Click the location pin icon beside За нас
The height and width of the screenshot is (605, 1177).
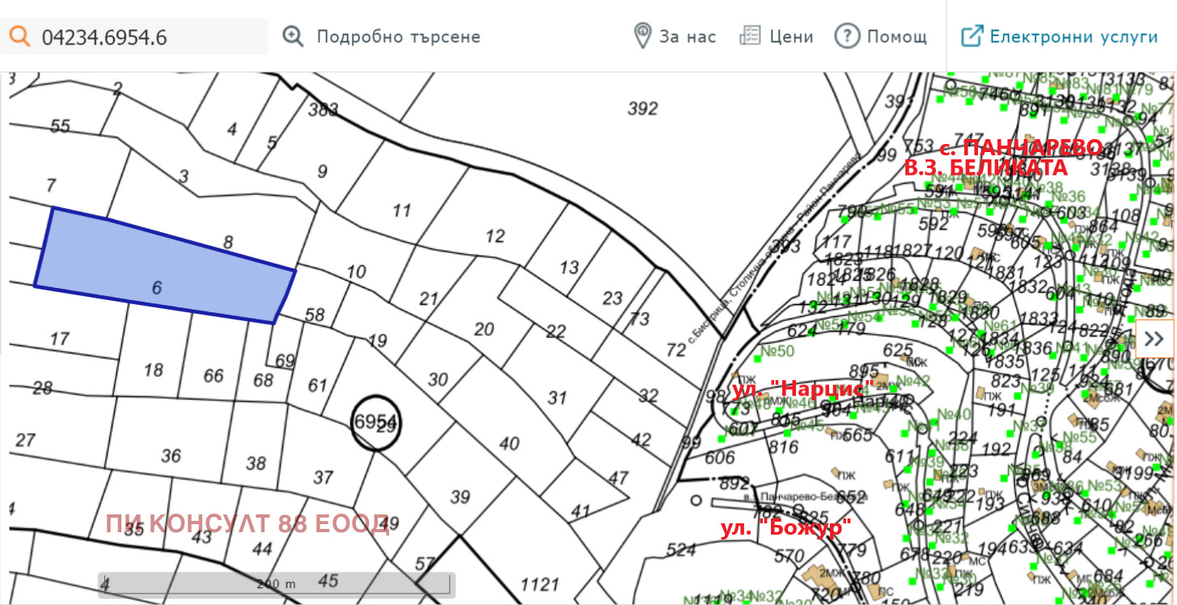click(x=642, y=36)
